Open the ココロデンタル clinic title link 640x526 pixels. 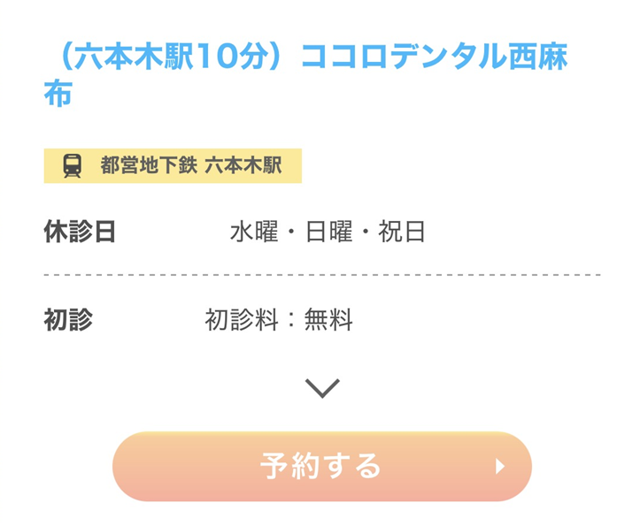[x=305, y=73]
